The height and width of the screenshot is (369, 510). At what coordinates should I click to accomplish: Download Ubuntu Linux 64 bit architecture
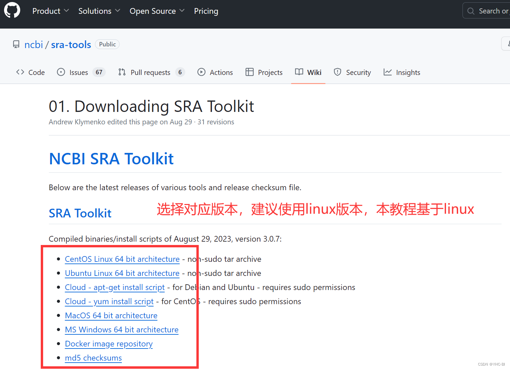(x=122, y=273)
